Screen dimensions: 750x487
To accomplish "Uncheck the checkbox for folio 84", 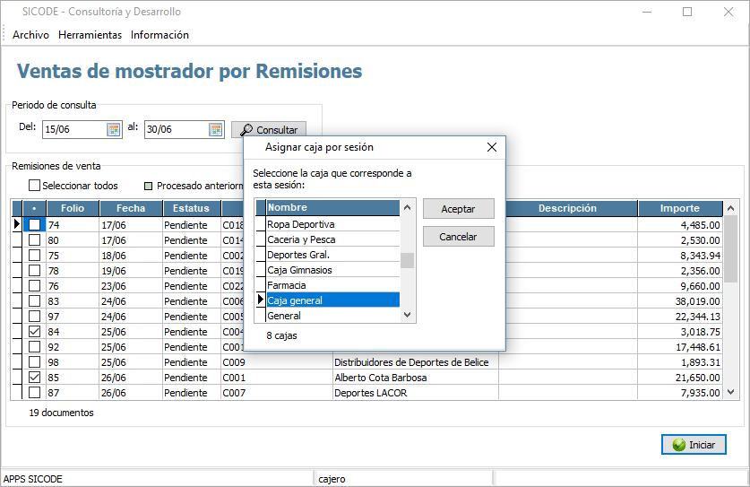I will tap(35, 331).
